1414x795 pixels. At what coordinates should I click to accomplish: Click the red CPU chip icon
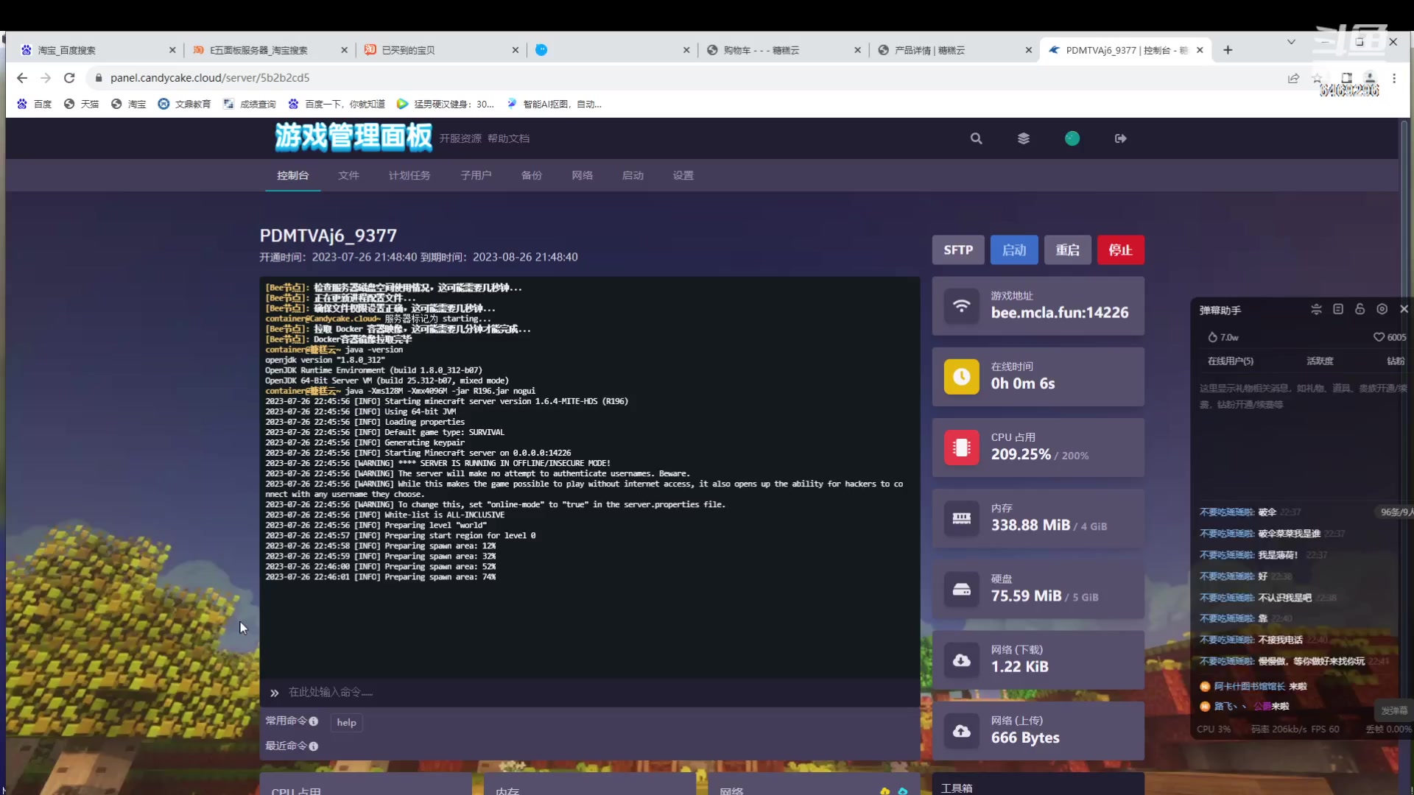click(962, 448)
